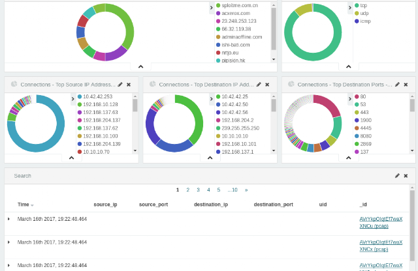Click the destination IP legend scrollbar down arrow
Viewport: 418px width, 271px height.
click(x=274, y=150)
